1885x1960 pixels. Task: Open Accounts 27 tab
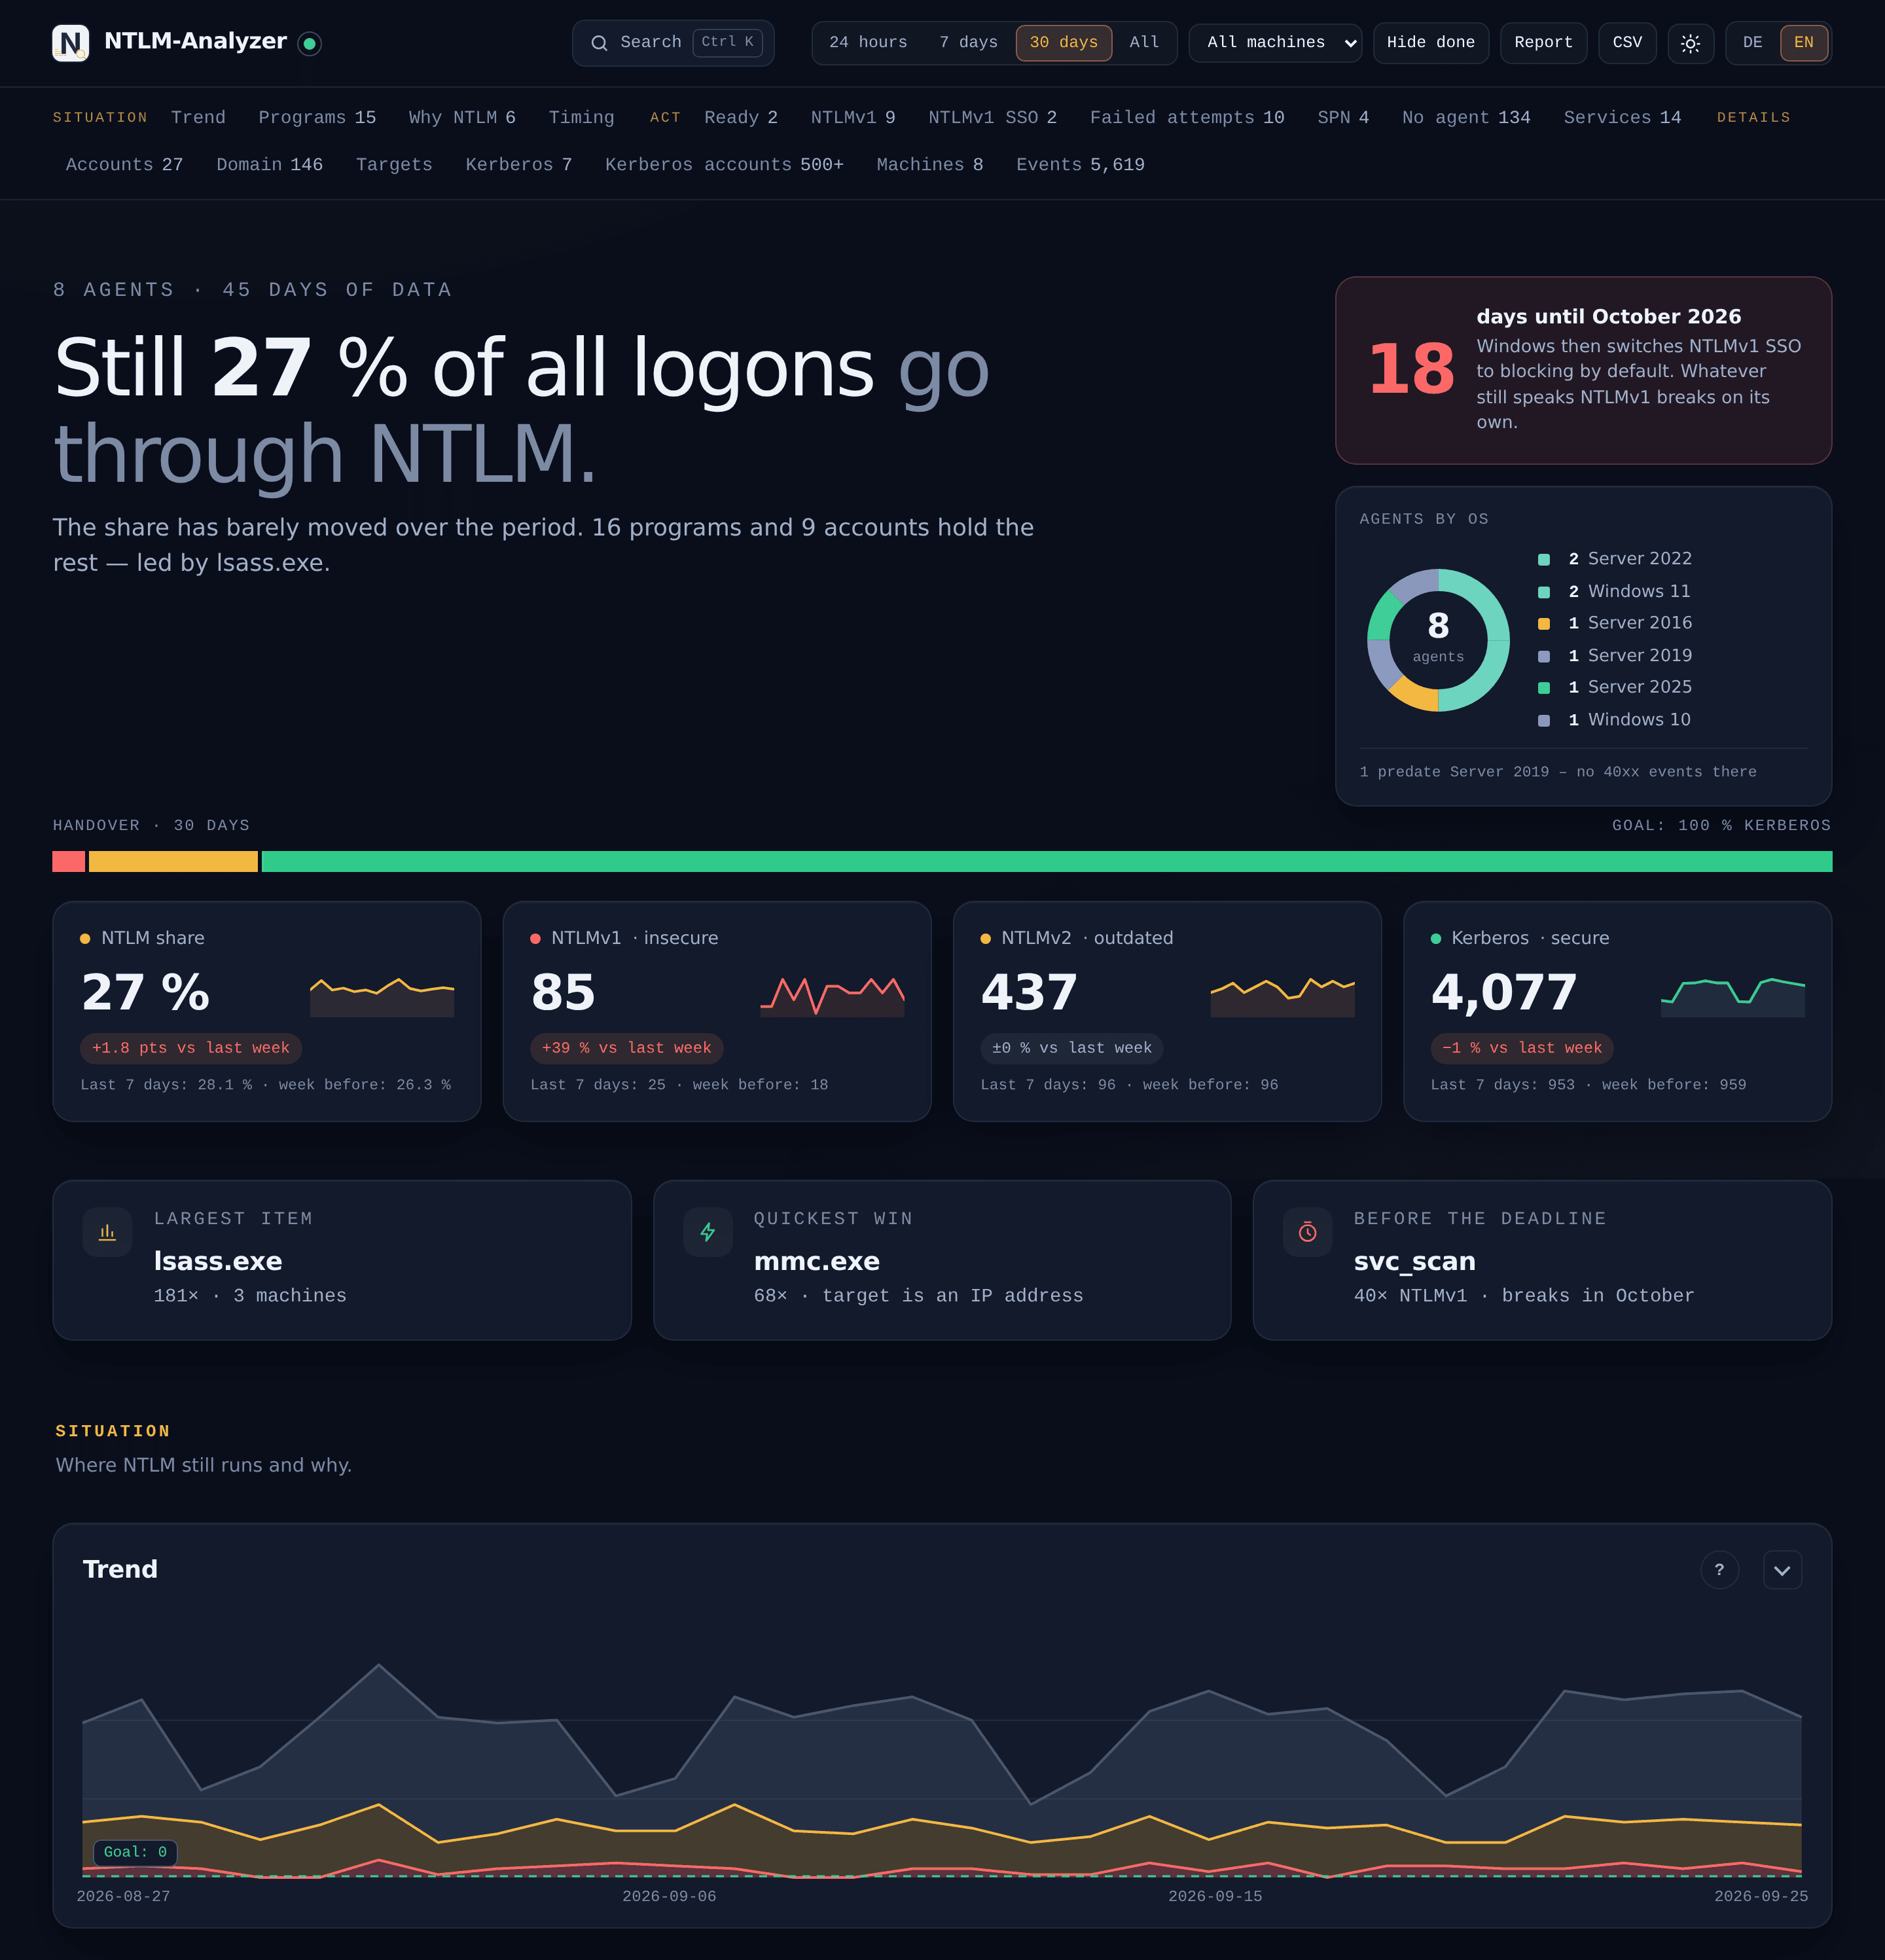(124, 165)
